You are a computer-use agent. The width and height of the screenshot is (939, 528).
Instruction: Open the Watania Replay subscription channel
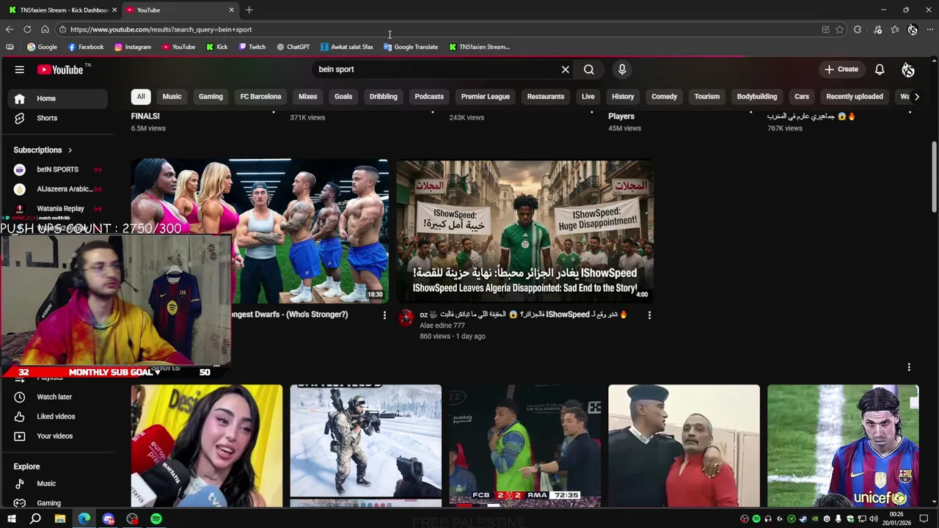point(57,209)
